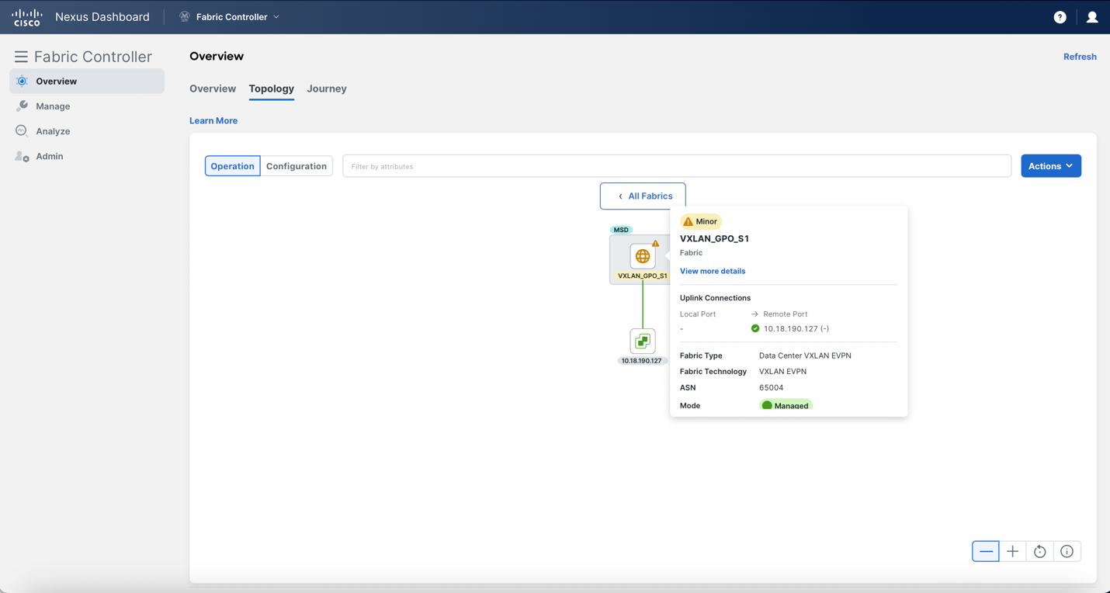Zoom out with the minus button
1110x593 pixels.
(986, 551)
